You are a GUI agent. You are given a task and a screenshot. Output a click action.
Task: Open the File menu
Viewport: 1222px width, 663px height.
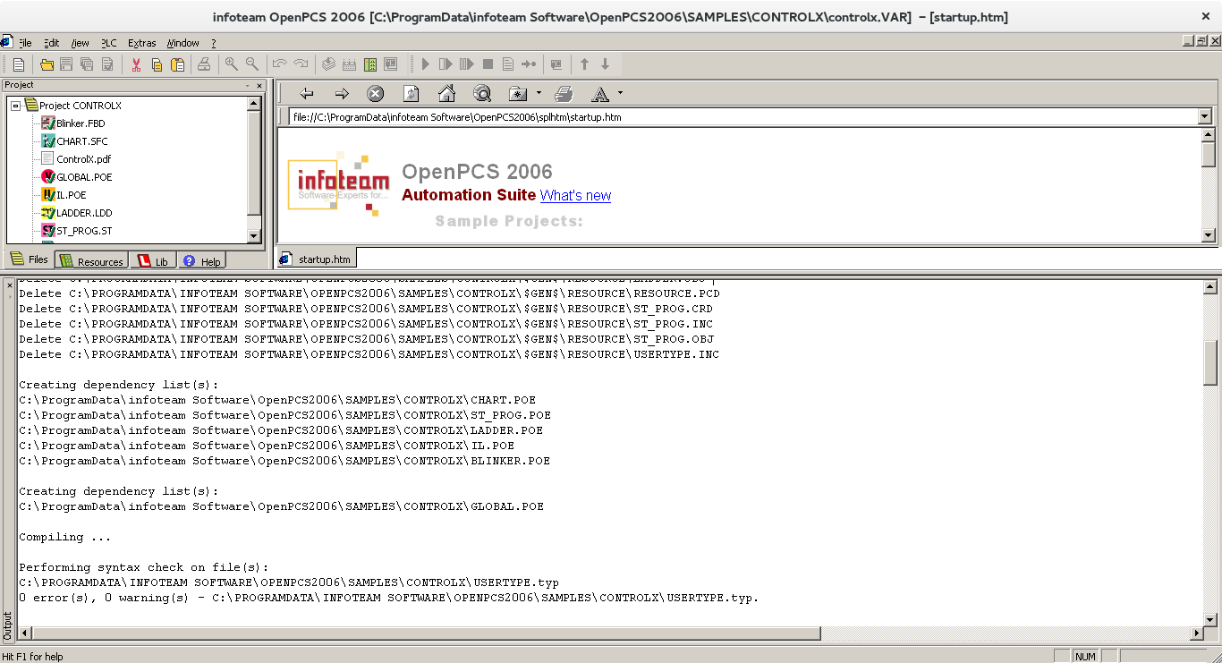[x=25, y=43]
